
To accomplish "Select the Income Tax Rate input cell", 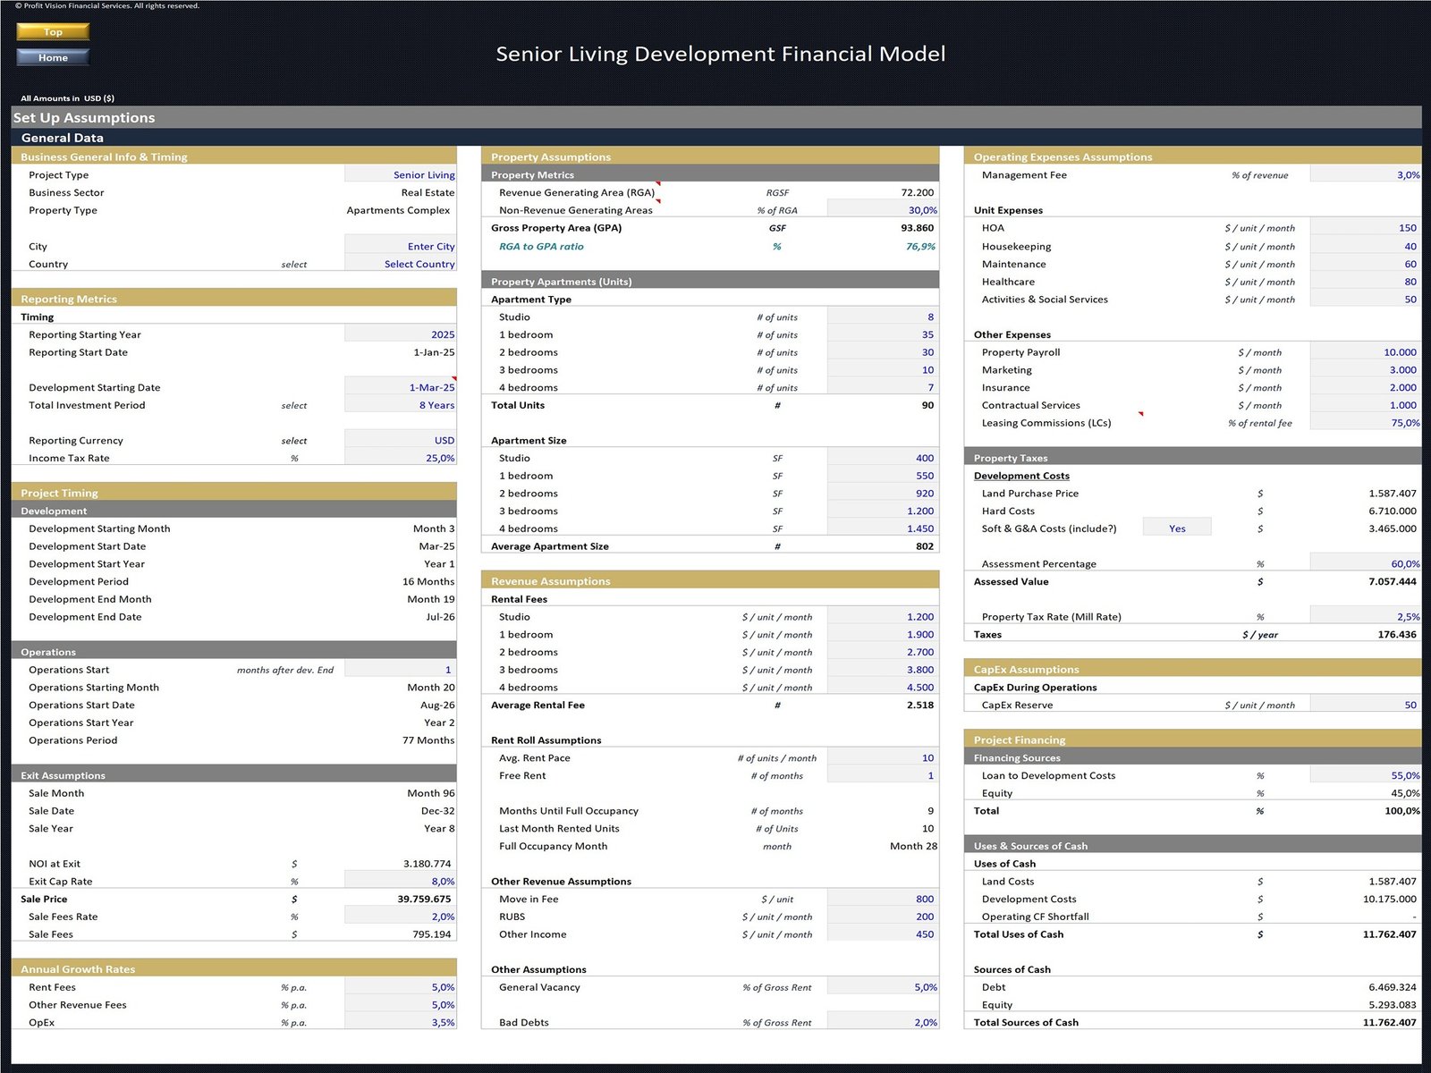I will [401, 458].
